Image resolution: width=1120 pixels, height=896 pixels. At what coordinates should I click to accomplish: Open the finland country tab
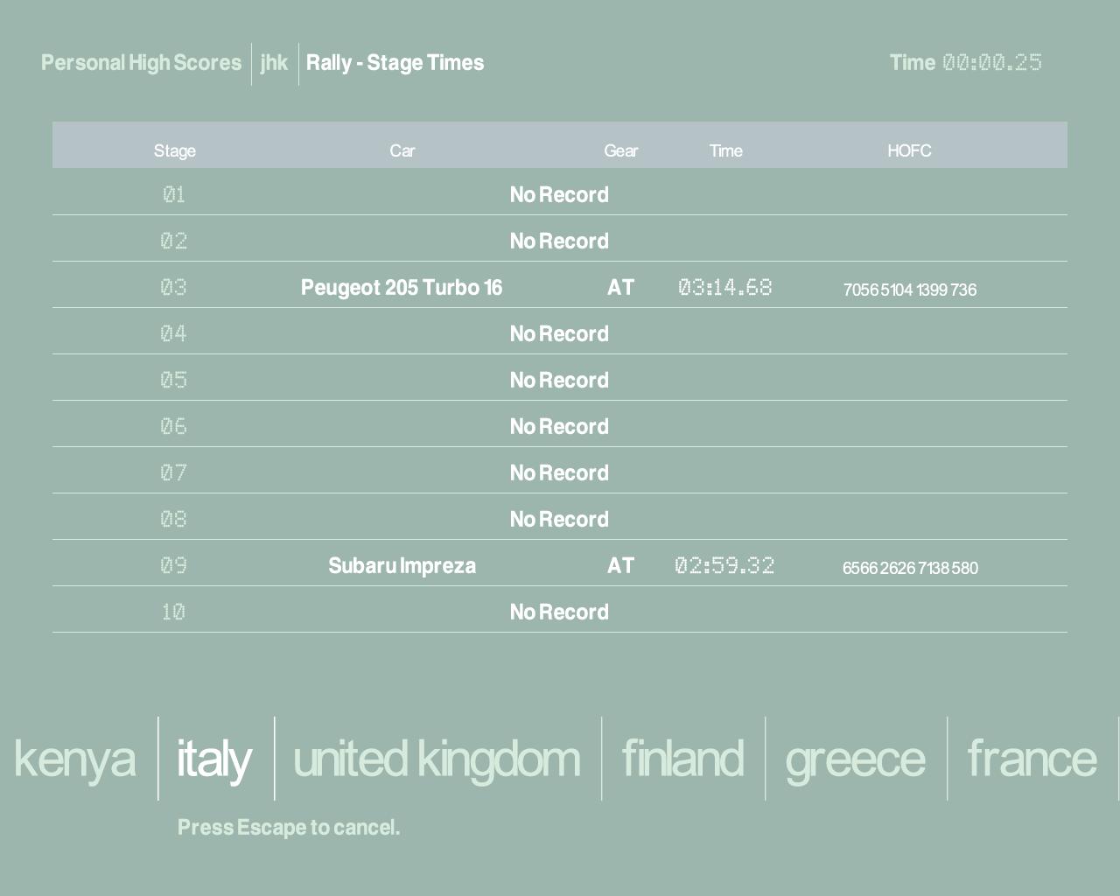click(682, 759)
